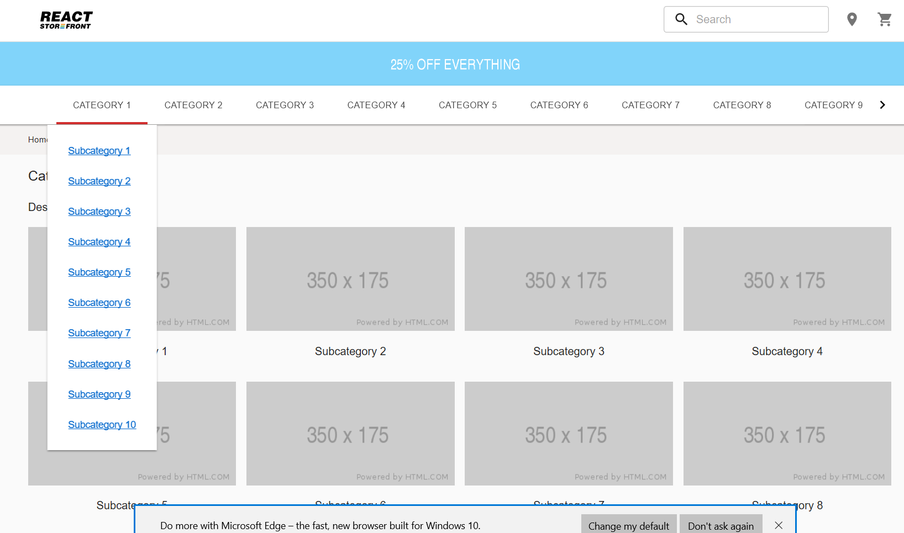Dismiss the Edge banner with the X icon

pos(779,525)
